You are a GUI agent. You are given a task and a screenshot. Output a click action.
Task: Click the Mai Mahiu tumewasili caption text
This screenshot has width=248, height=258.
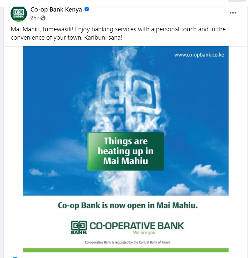click(118, 33)
